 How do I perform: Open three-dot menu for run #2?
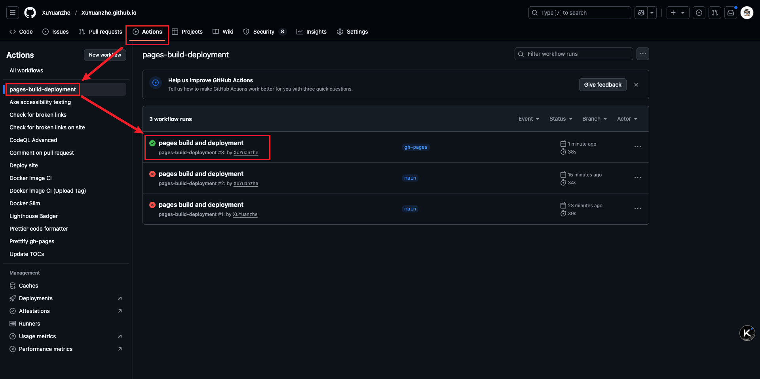pos(638,178)
